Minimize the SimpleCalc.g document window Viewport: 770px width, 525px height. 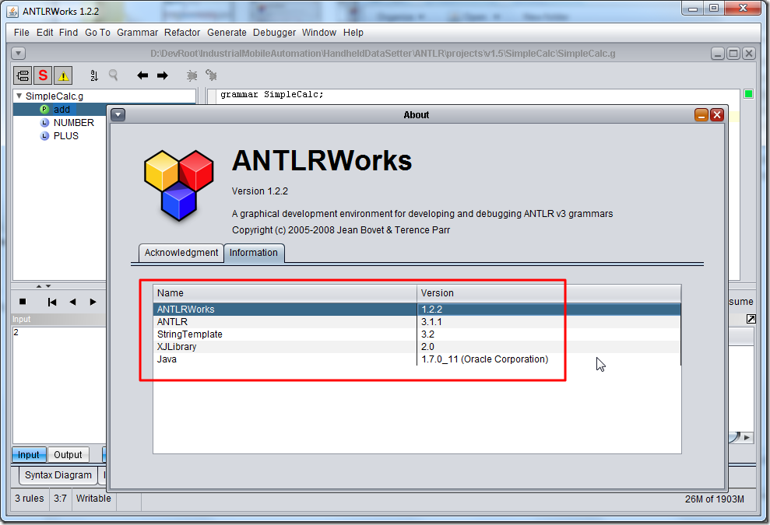(x=718, y=54)
